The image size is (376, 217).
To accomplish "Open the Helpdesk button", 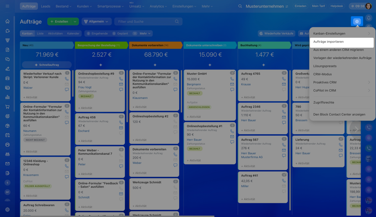I will tap(337, 6).
